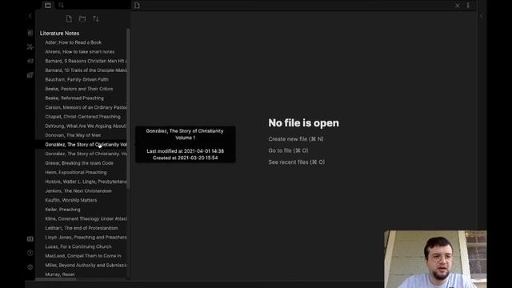Open highlighted 'González, The Story of Christianity' note
512x288 pixels.
click(82, 144)
